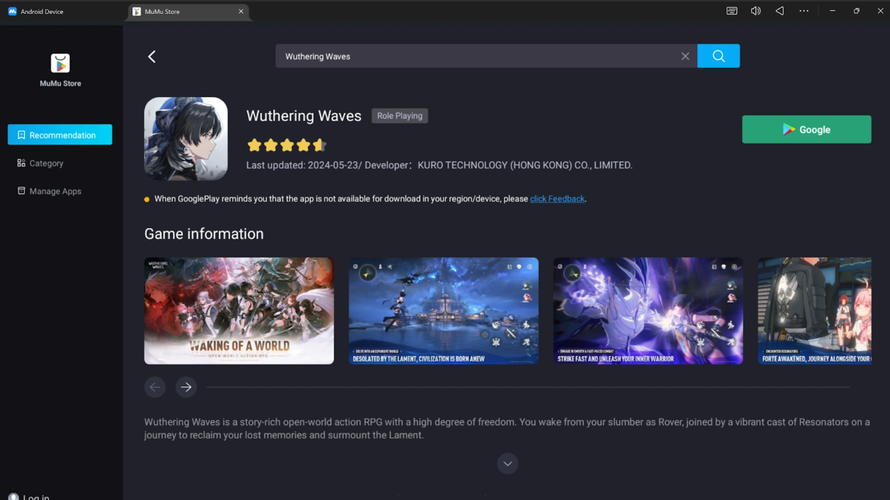
Task: Open the keyboard settings icon in title bar
Action: click(x=732, y=11)
